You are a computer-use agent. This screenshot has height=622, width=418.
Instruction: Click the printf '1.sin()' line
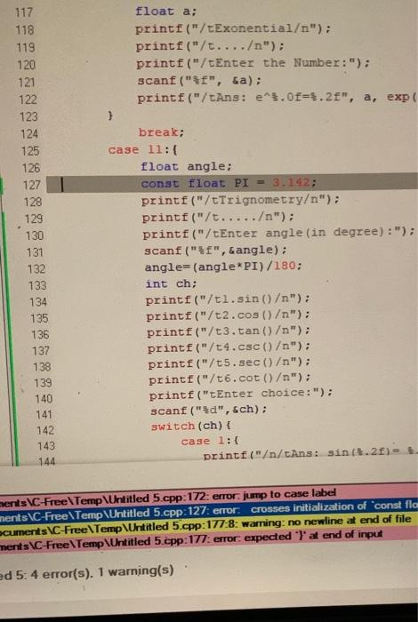coord(227,299)
